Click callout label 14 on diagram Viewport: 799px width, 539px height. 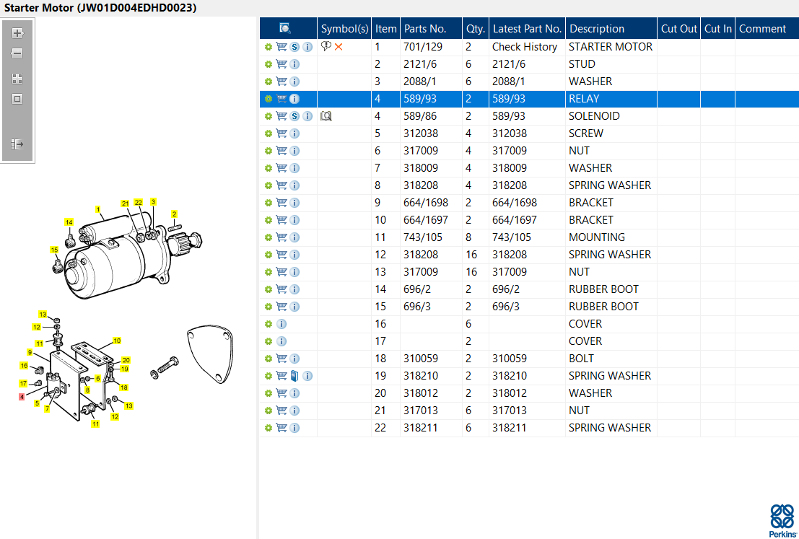click(69, 222)
